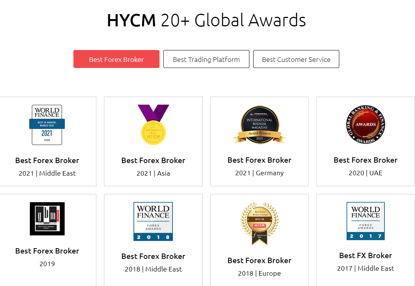Click the purple-ribbon gold medal Asia badge

click(153, 124)
